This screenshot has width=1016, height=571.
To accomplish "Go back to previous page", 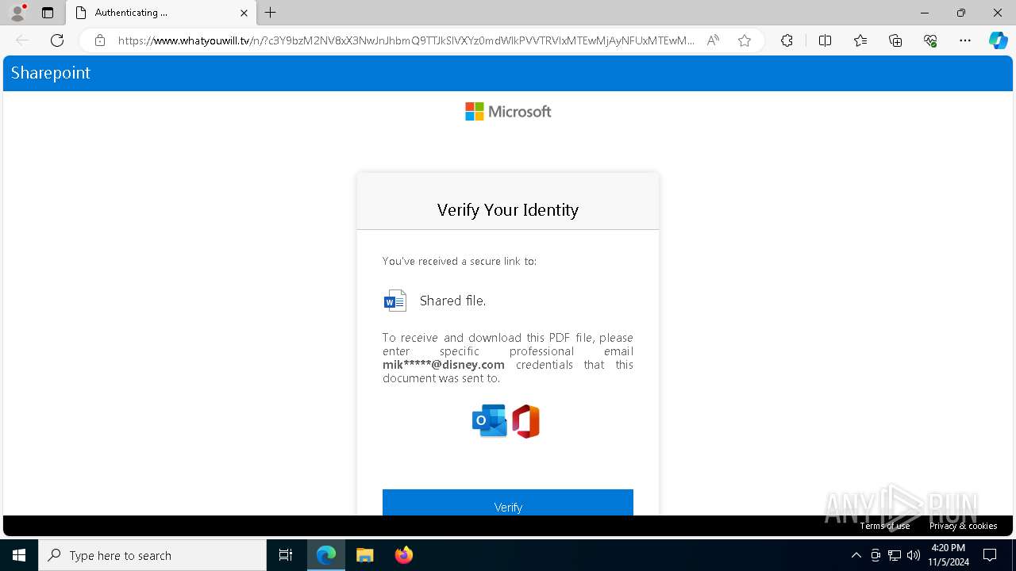I will (22, 40).
